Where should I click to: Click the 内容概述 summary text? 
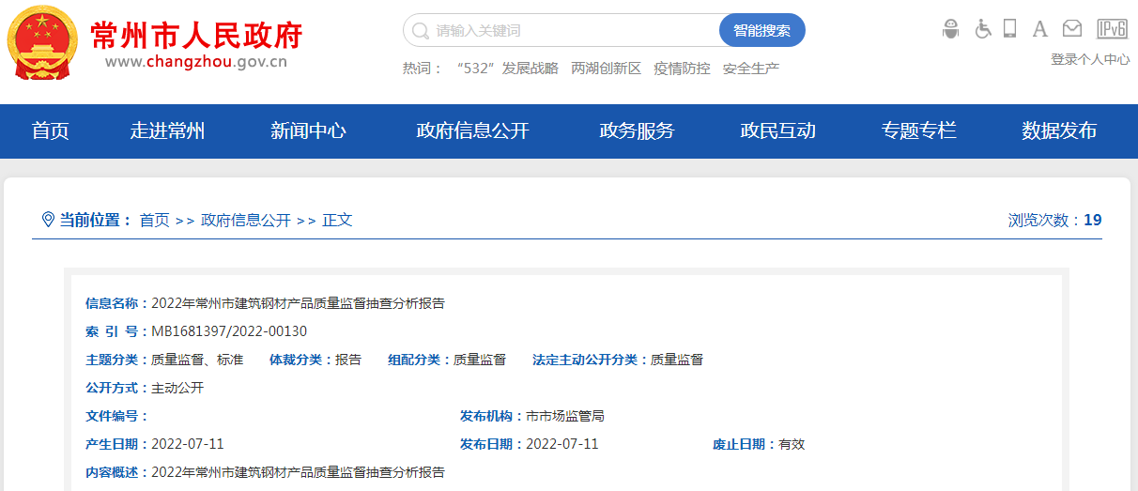coord(298,472)
